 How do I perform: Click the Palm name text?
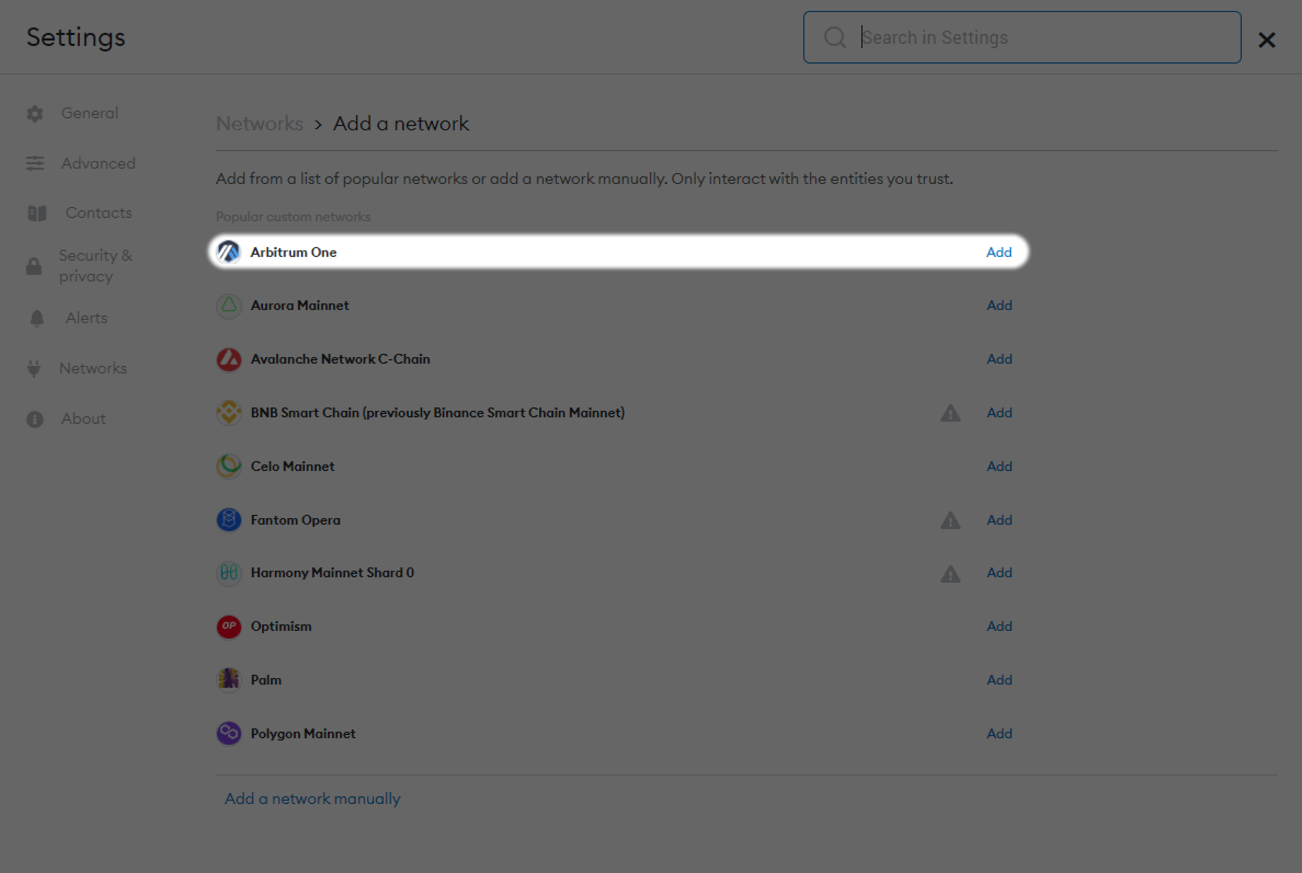(x=266, y=680)
